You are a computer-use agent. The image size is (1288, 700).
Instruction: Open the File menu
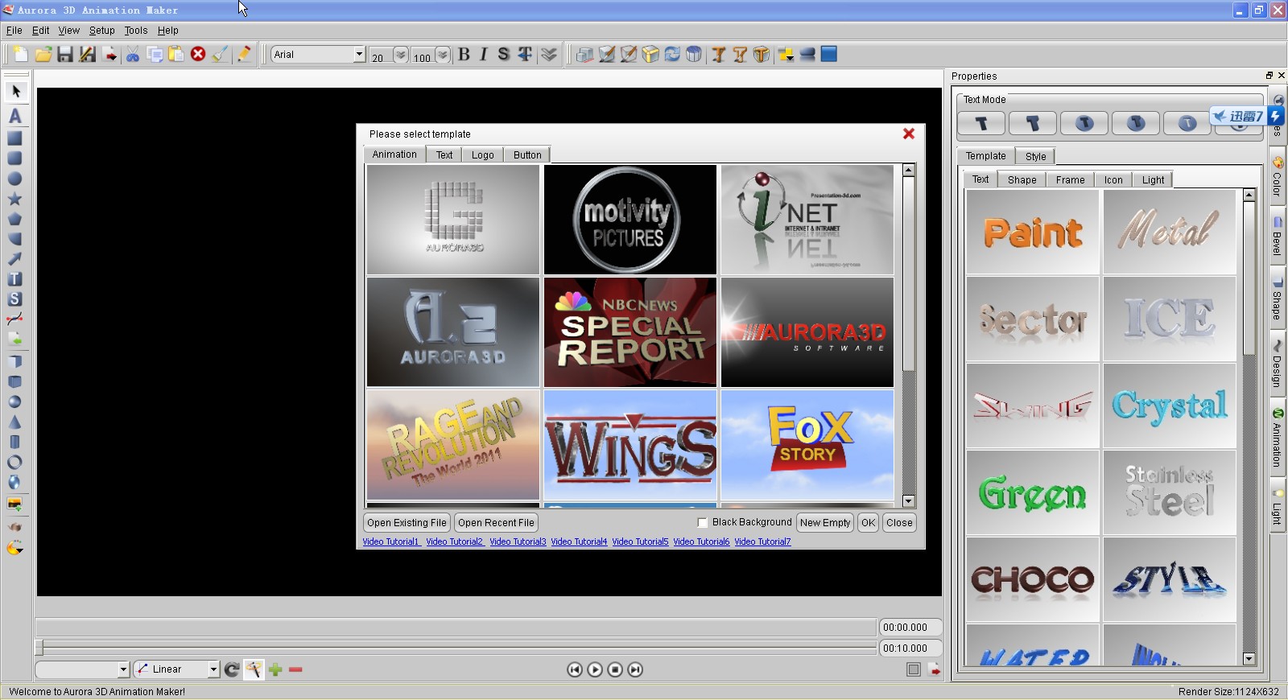tap(14, 31)
